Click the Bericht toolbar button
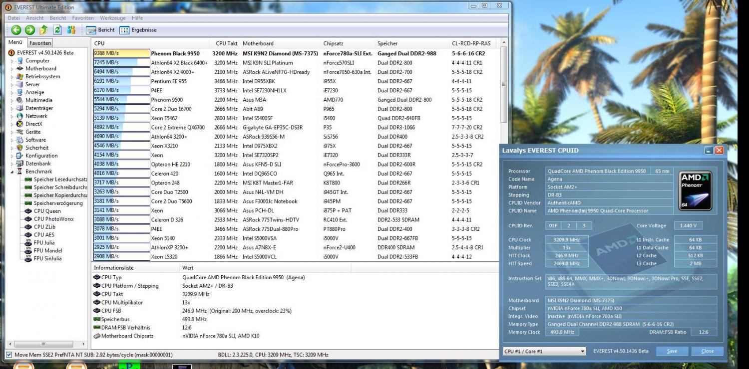Image resolution: width=749 pixels, height=369 pixels. [x=100, y=30]
